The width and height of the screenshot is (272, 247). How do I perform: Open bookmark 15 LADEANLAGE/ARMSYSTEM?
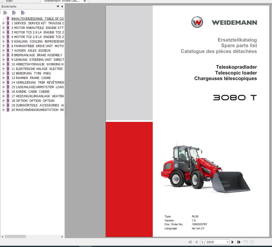[x=38, y=87]
